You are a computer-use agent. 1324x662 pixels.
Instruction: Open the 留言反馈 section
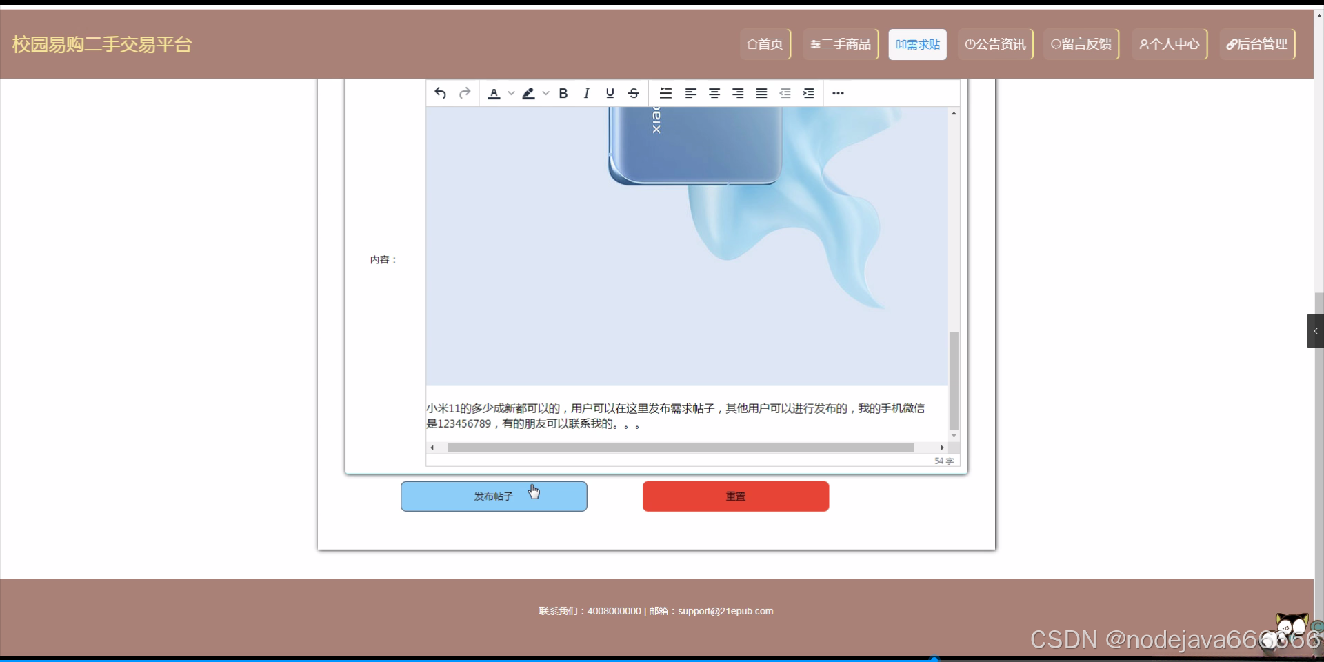point(1081,44)
